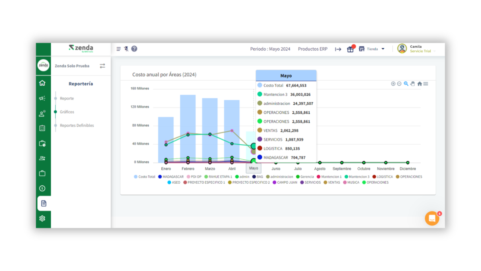Open the dollar coin sidebar icon
Viewport: 481px width, 271px height.
42,188
